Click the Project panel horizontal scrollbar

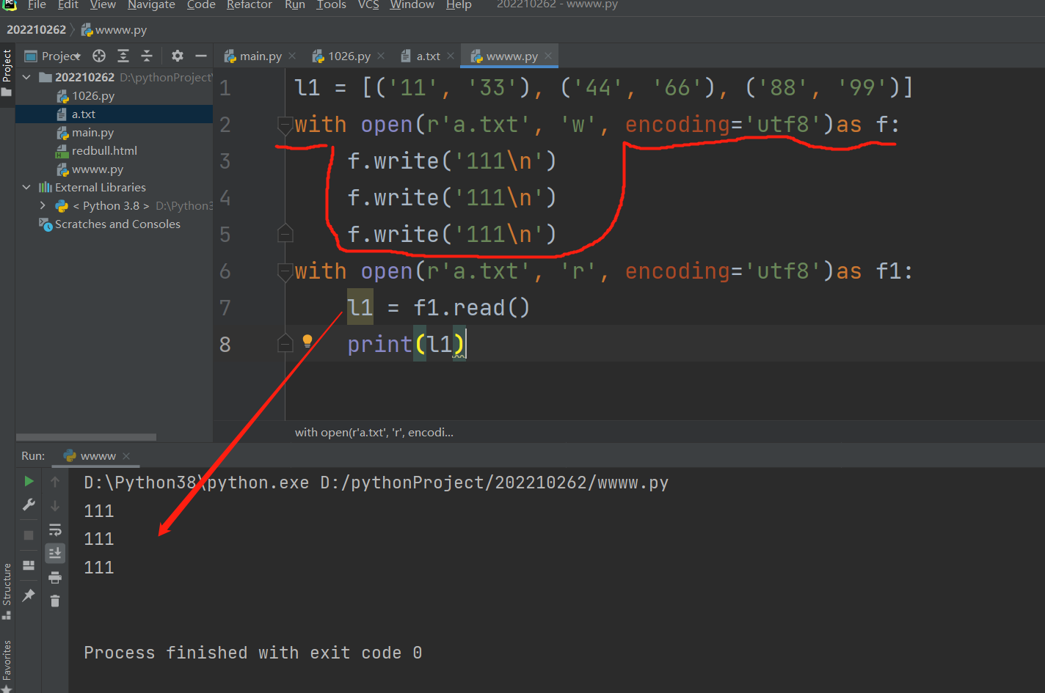click(87, 437)
